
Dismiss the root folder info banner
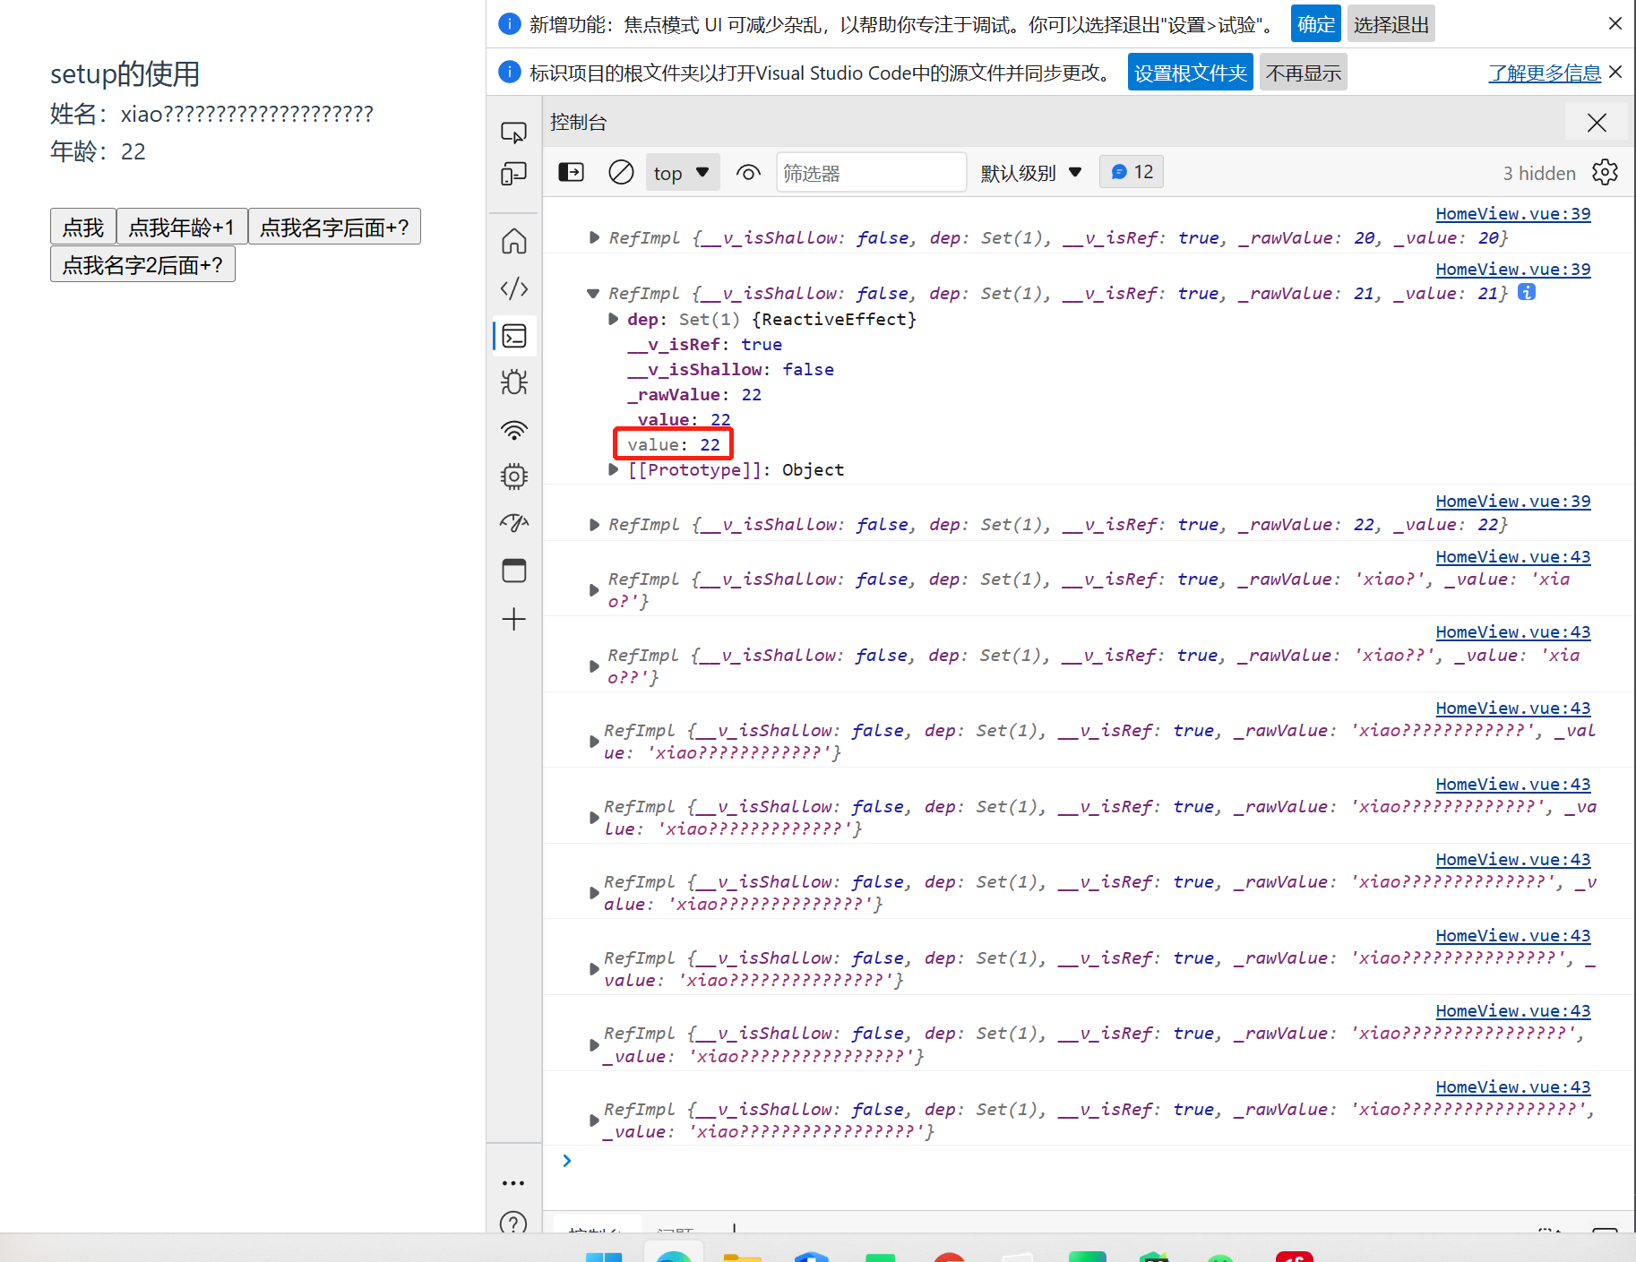click(x=1615, y=72)
